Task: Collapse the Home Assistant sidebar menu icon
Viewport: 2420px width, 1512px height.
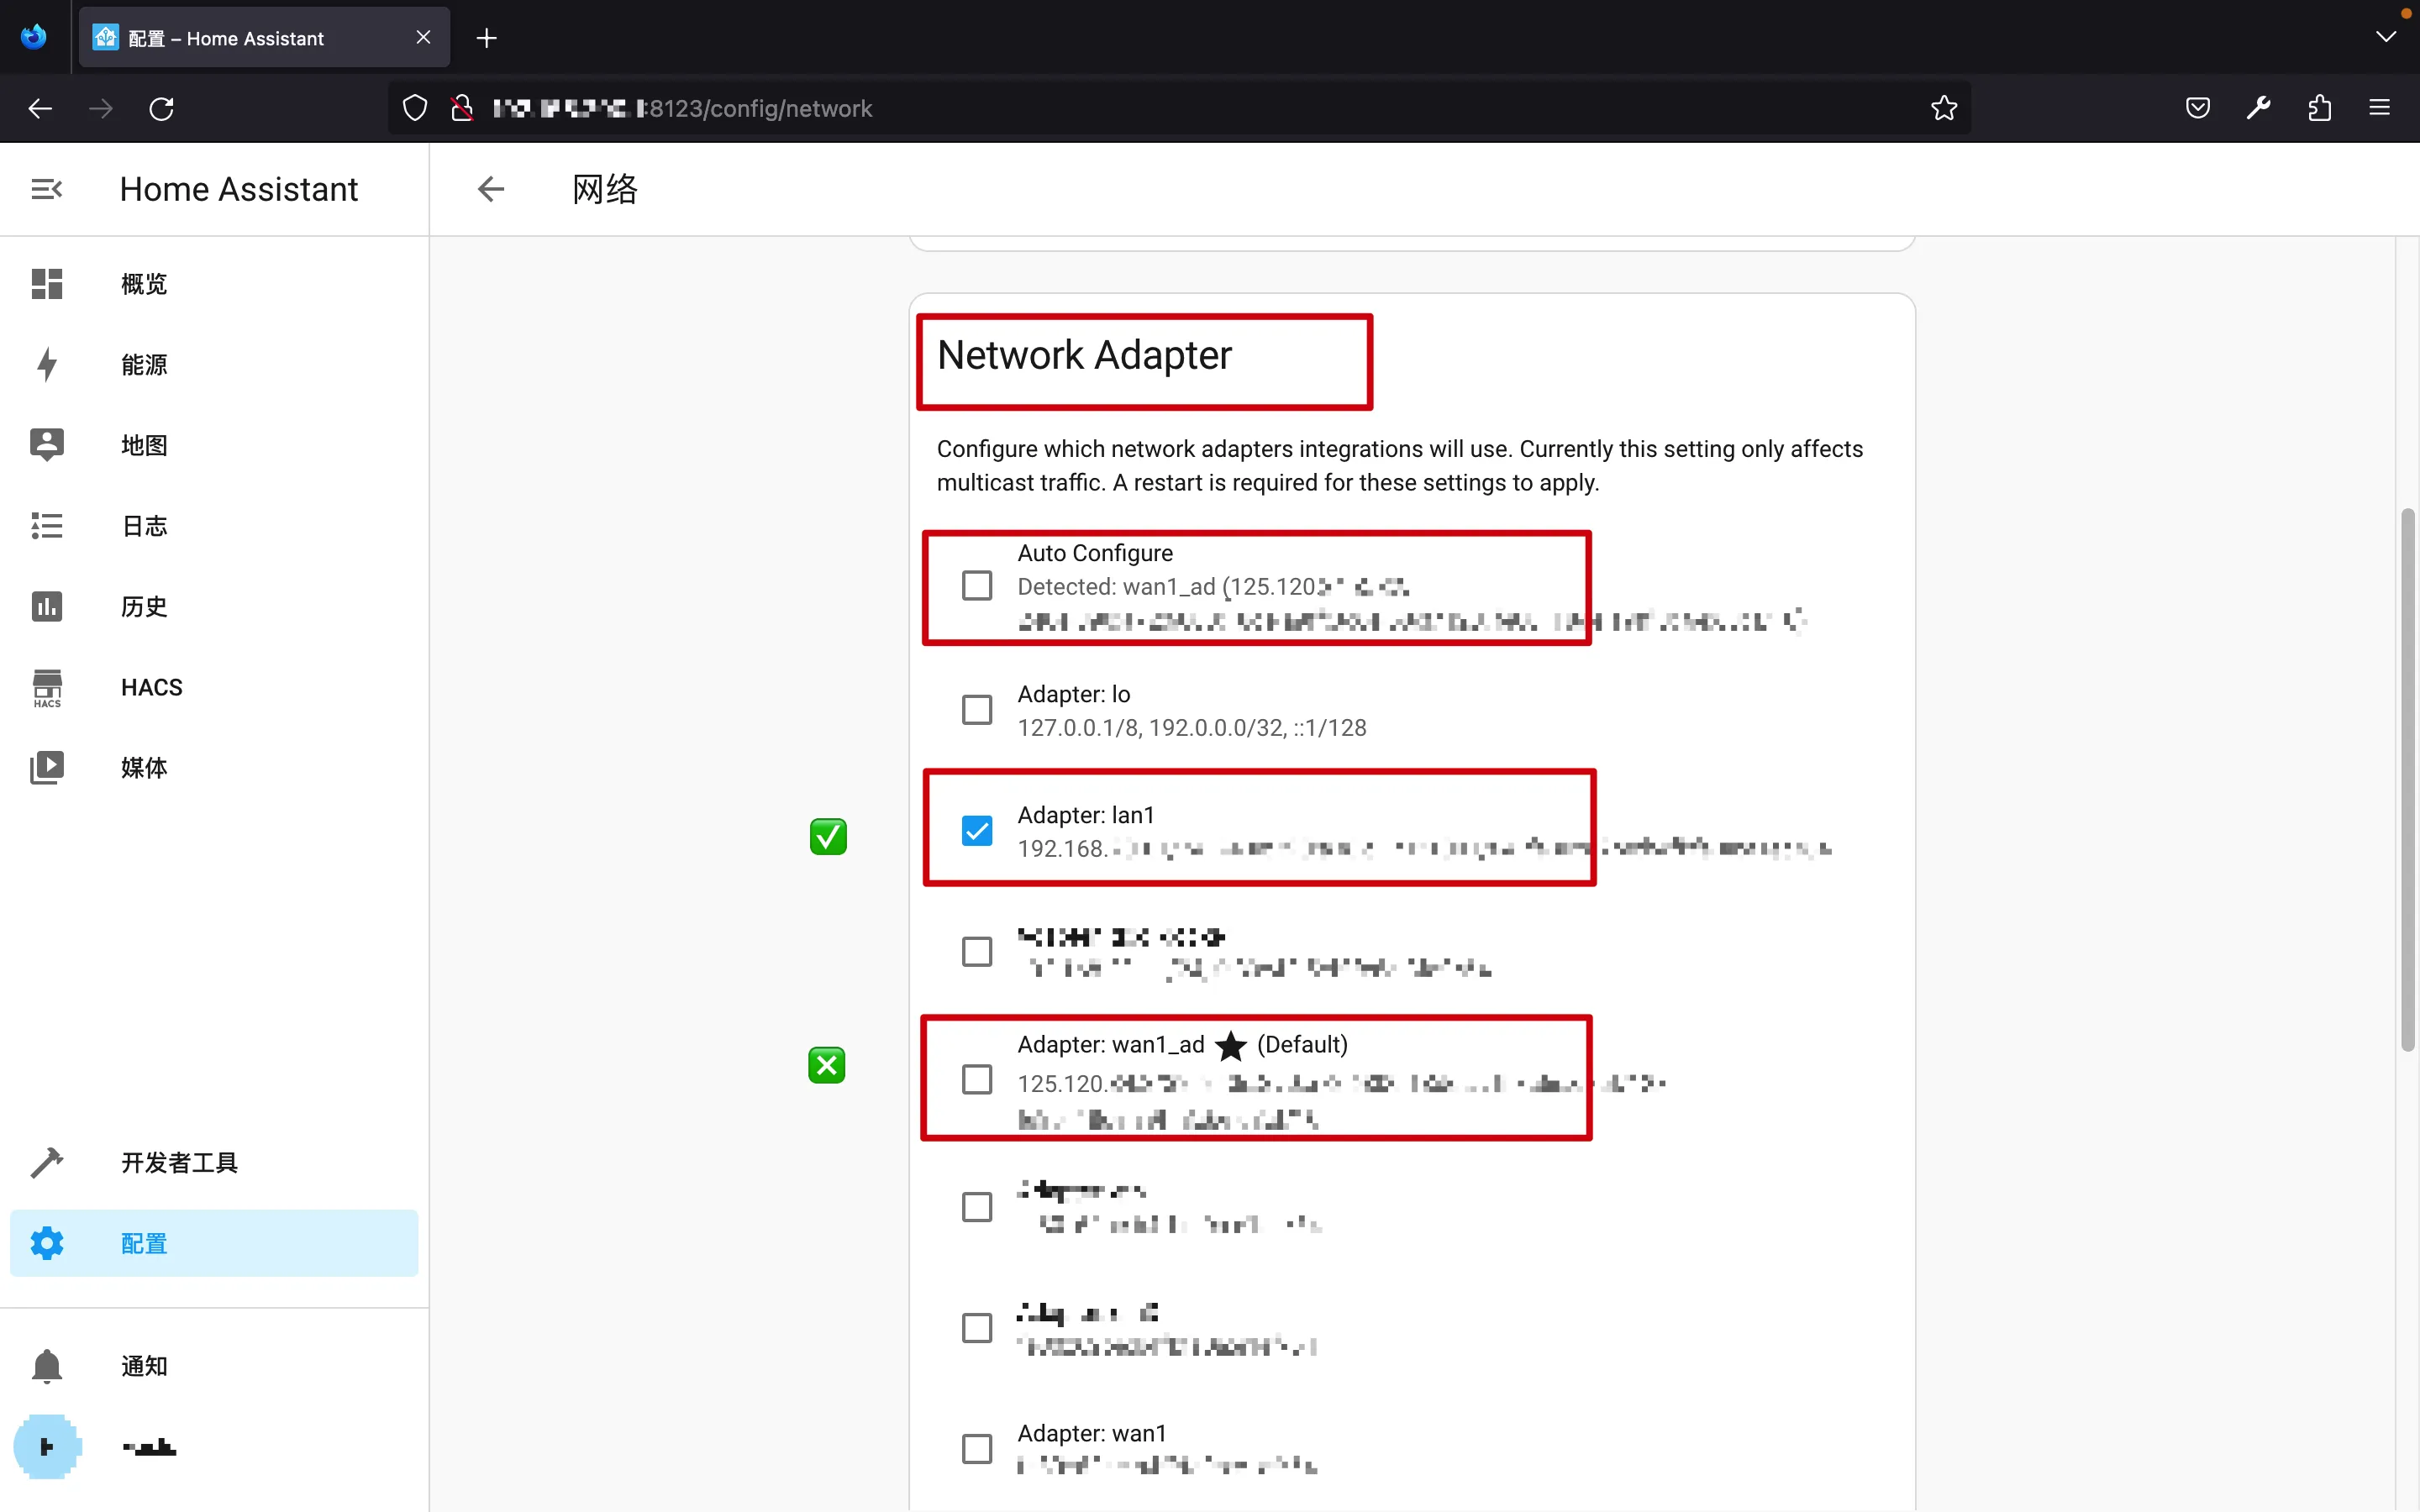Action: pyautogui.click(x=46, y=189)
